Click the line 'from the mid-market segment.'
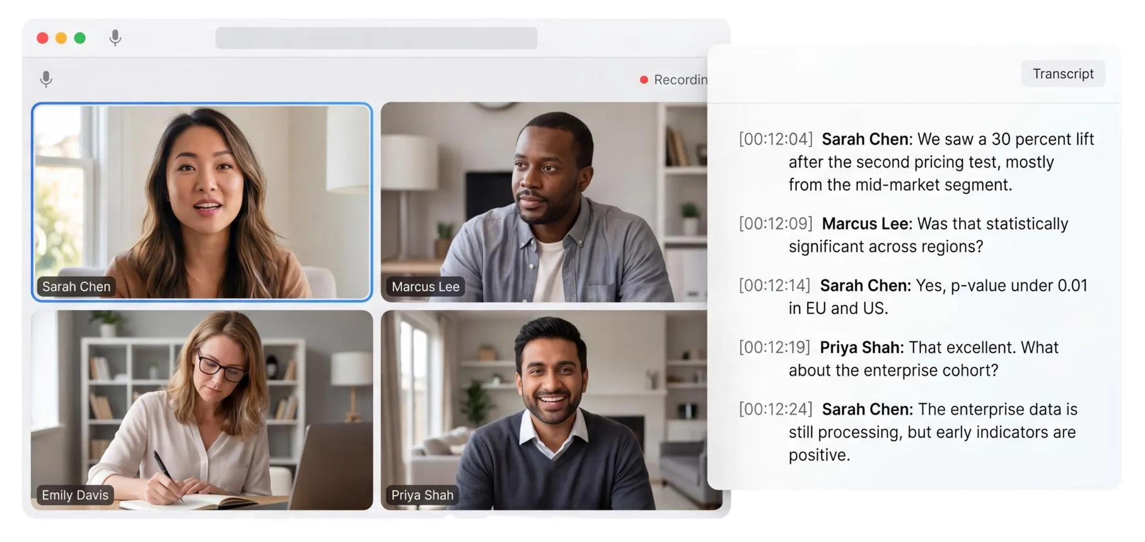The image size is (1145, 542). click(900, 185)
